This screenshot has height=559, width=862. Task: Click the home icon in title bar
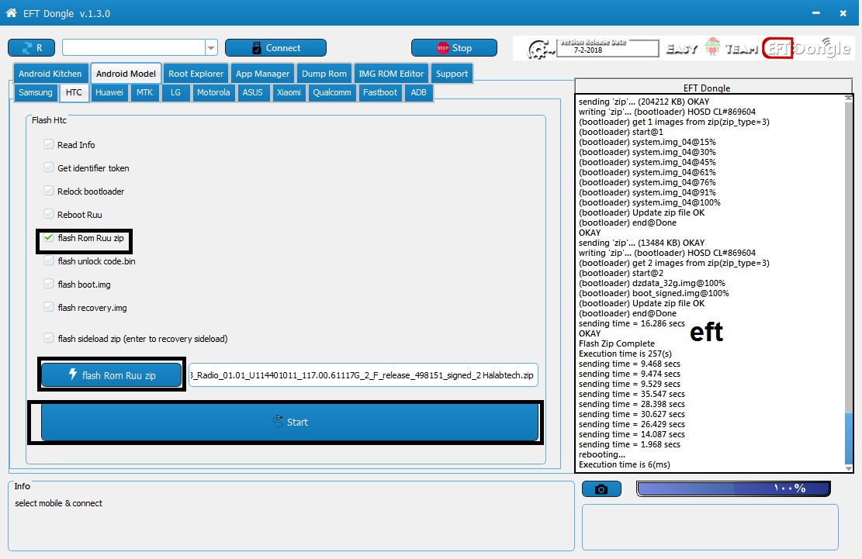[11, 12]
